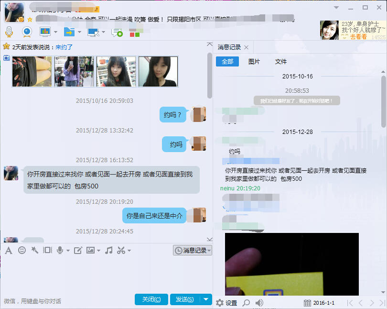The height and width of the screenshot is (309, 387).
Task: Click the 关闭(C) close button
Action: [x=151, y=299]
